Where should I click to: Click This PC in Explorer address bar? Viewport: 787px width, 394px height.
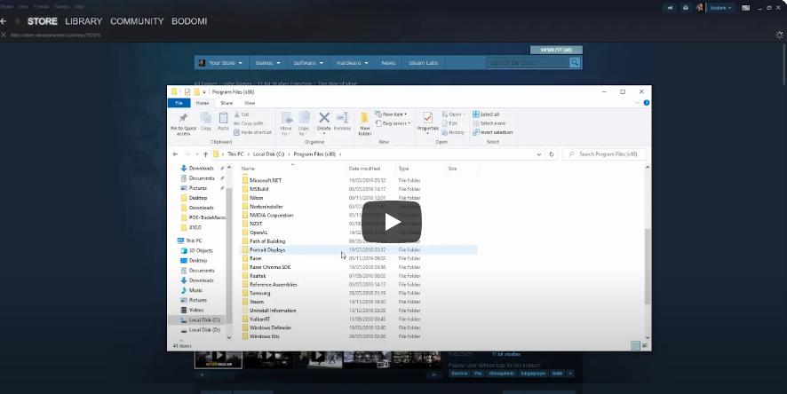[x=235, y=154]
